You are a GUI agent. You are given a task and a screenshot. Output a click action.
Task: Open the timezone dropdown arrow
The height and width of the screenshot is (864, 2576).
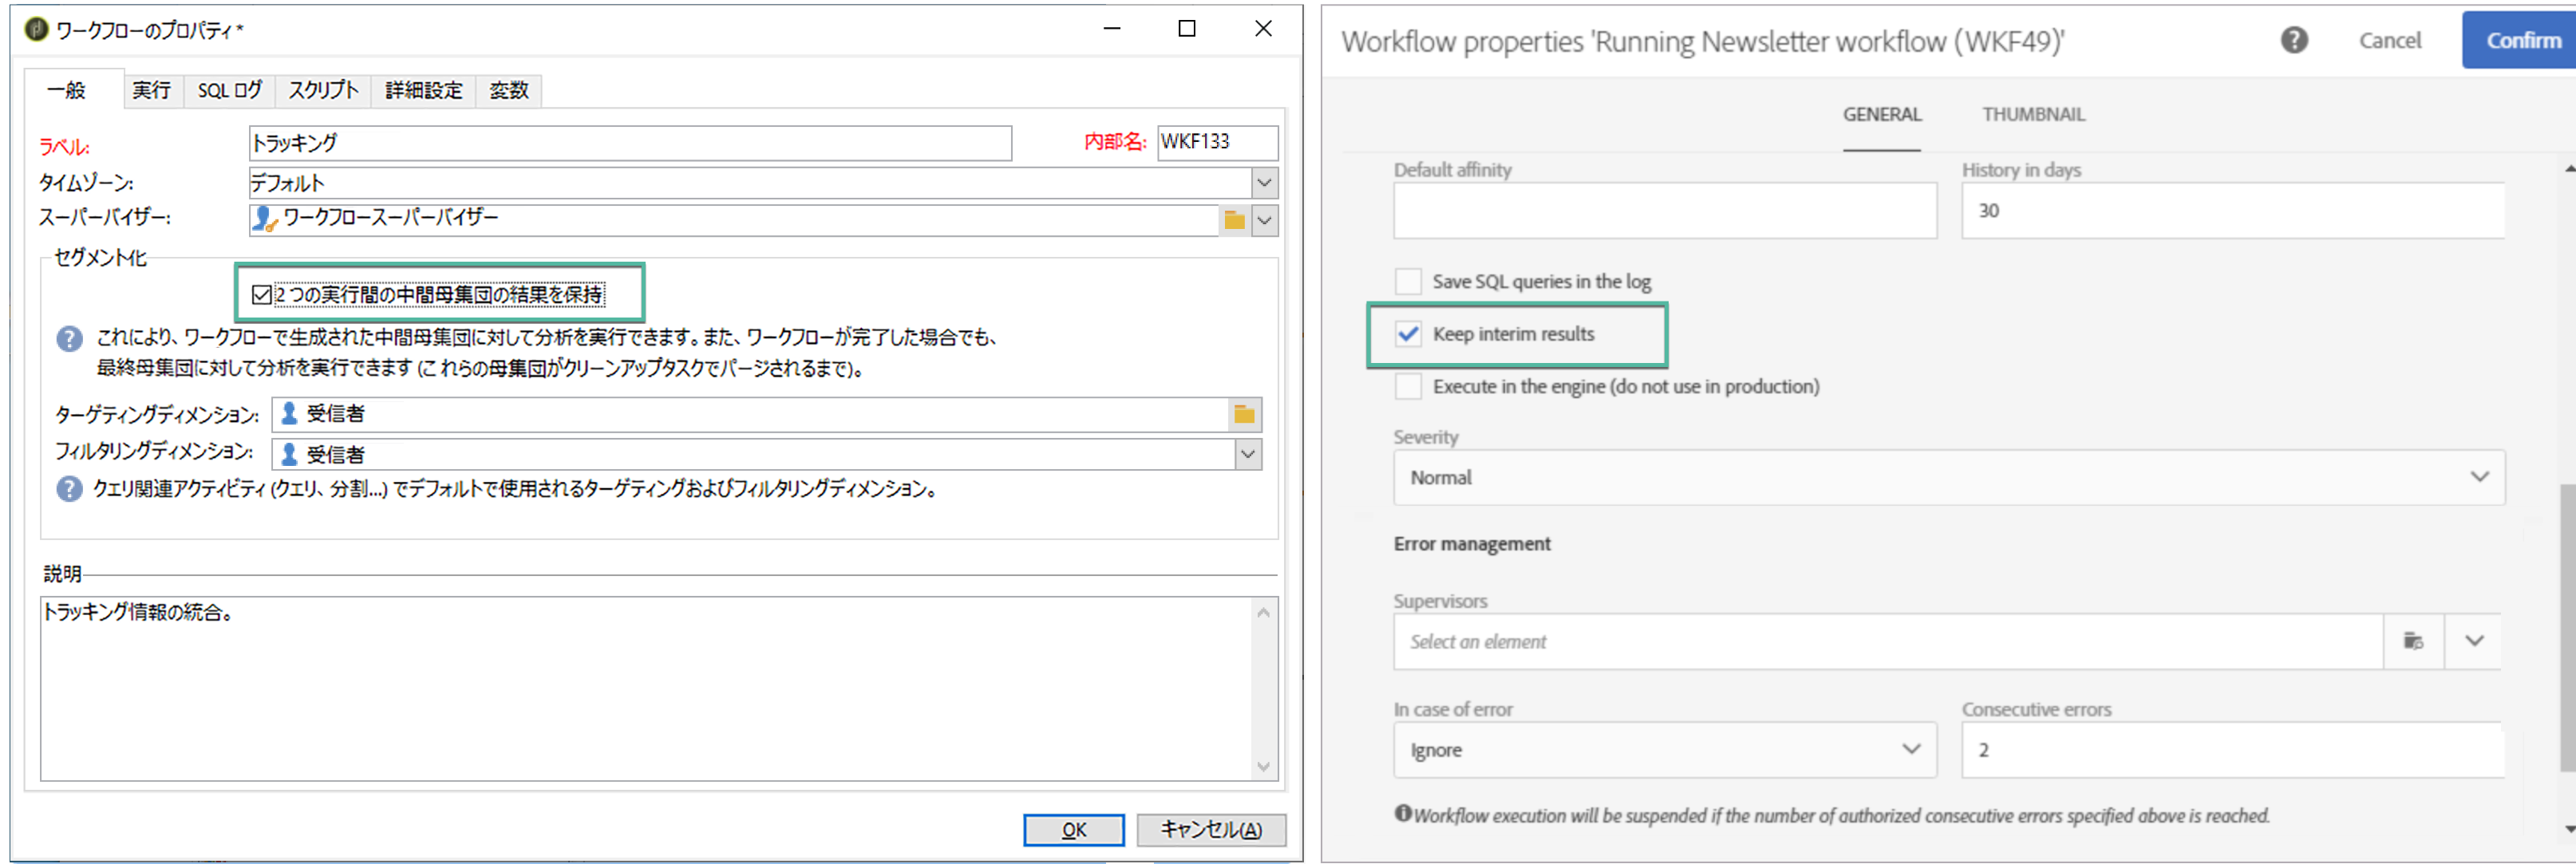click(1264, 183)
